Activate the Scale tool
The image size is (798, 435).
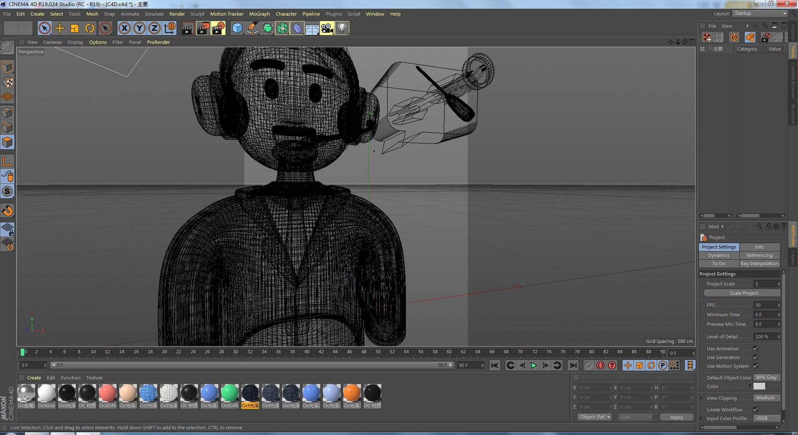(74, 28)
